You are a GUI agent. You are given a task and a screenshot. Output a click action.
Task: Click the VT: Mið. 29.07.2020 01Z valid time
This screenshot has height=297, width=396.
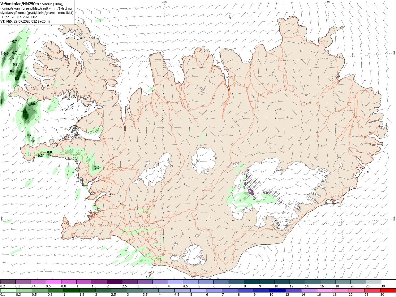pyautogui.click(x=19, y=21)
